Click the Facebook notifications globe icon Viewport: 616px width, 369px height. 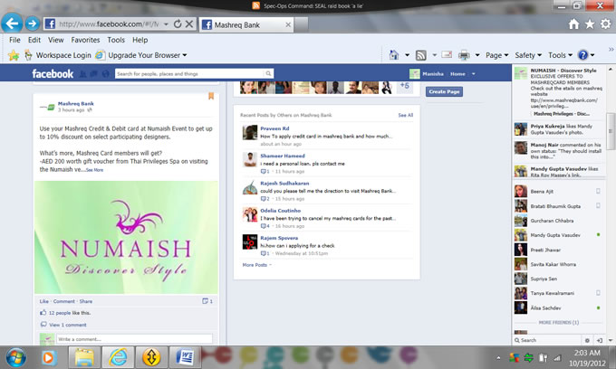point(105,74)
